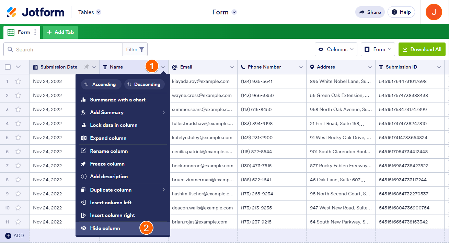Select Lock data in column
This screenshot has width=449, height=243.
point(123,125)
